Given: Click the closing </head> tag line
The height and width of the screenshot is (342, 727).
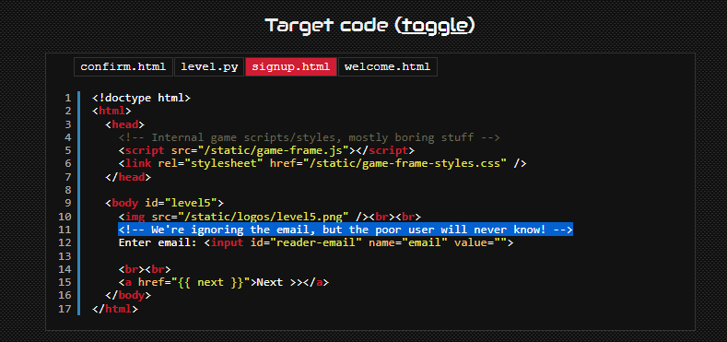Looking at the screenshot, I should point(128,177).
